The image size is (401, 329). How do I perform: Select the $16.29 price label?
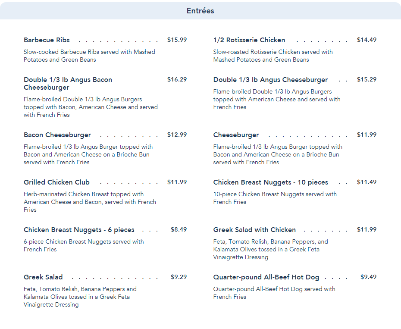[x=177, y=80]
